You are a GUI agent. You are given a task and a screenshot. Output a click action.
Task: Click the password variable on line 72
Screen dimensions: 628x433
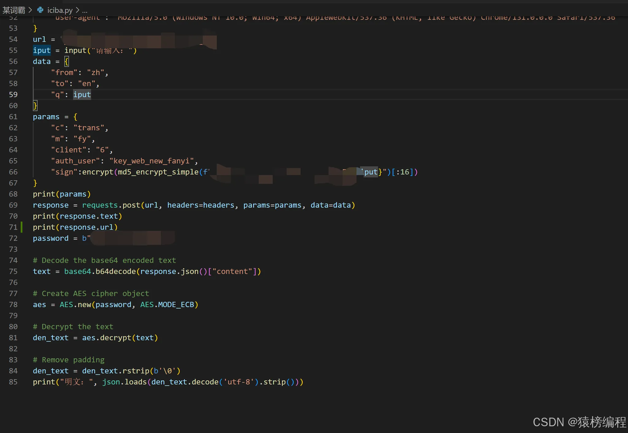pyautogui.click(x=51, y=238)
